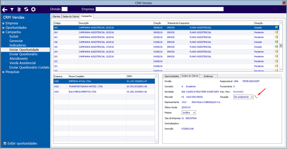The width and height of the screenshot is (287, 149).
Task: Open the Pessoa dropdown Jurídica
Action: click(189, 112)
